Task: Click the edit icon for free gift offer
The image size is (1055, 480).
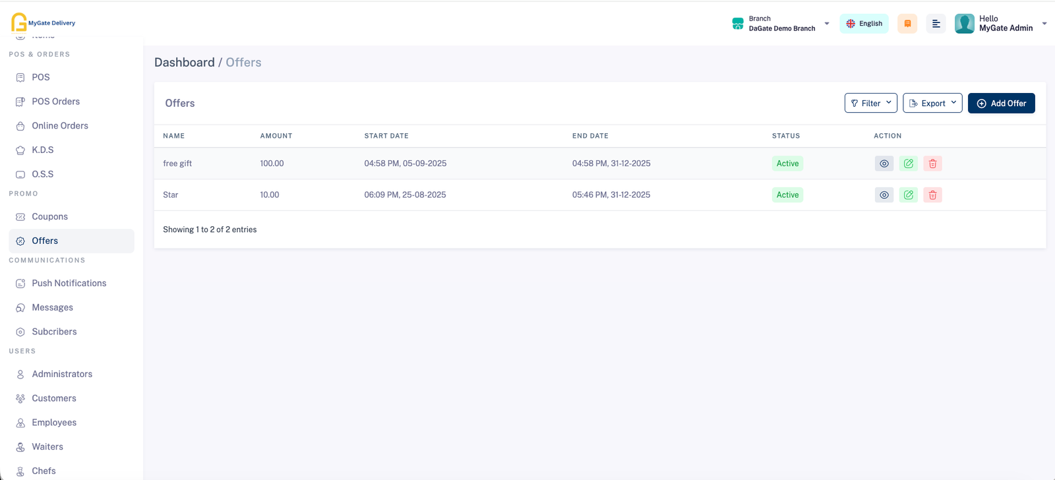Action: pos(908,164)
